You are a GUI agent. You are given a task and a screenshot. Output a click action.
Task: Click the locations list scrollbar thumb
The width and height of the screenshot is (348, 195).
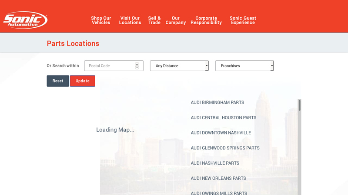tap(299, 105)
